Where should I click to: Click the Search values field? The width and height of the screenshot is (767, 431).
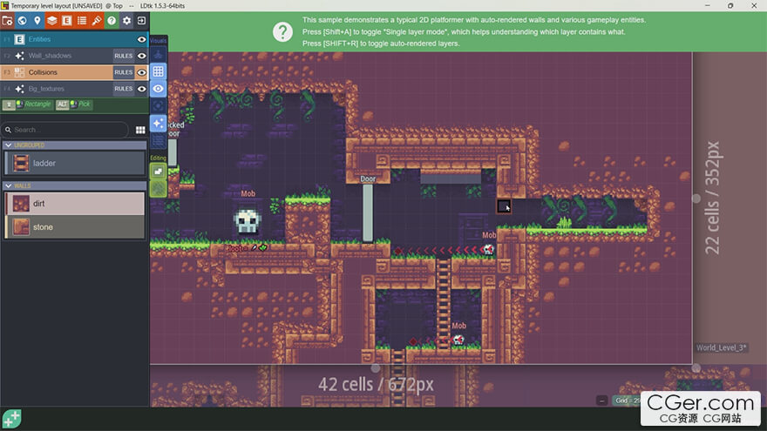click(x=65, y=130)
